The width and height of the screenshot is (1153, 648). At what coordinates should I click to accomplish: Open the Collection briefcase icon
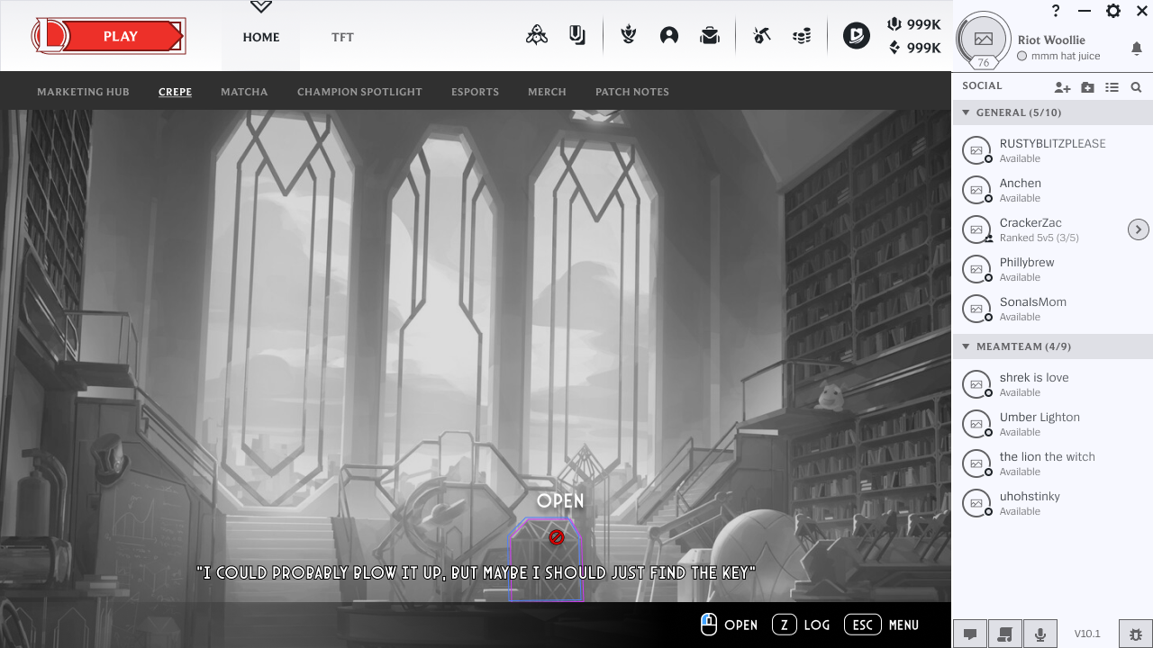710,36
